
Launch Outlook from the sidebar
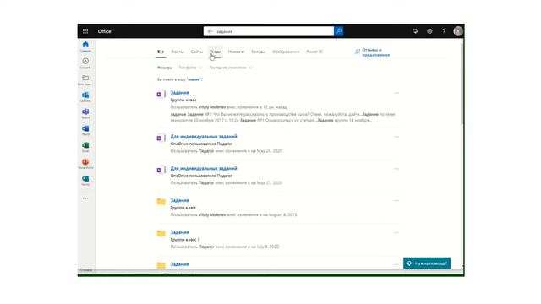point(85,96)
